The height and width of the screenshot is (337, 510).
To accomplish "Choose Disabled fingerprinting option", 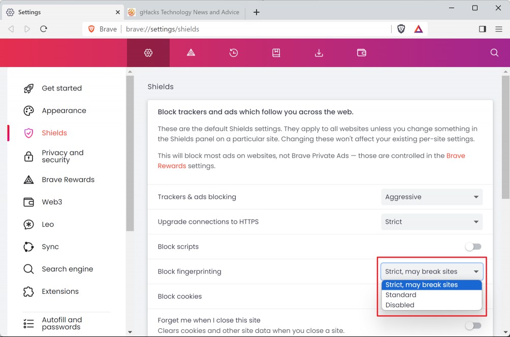I will (432, 305).
